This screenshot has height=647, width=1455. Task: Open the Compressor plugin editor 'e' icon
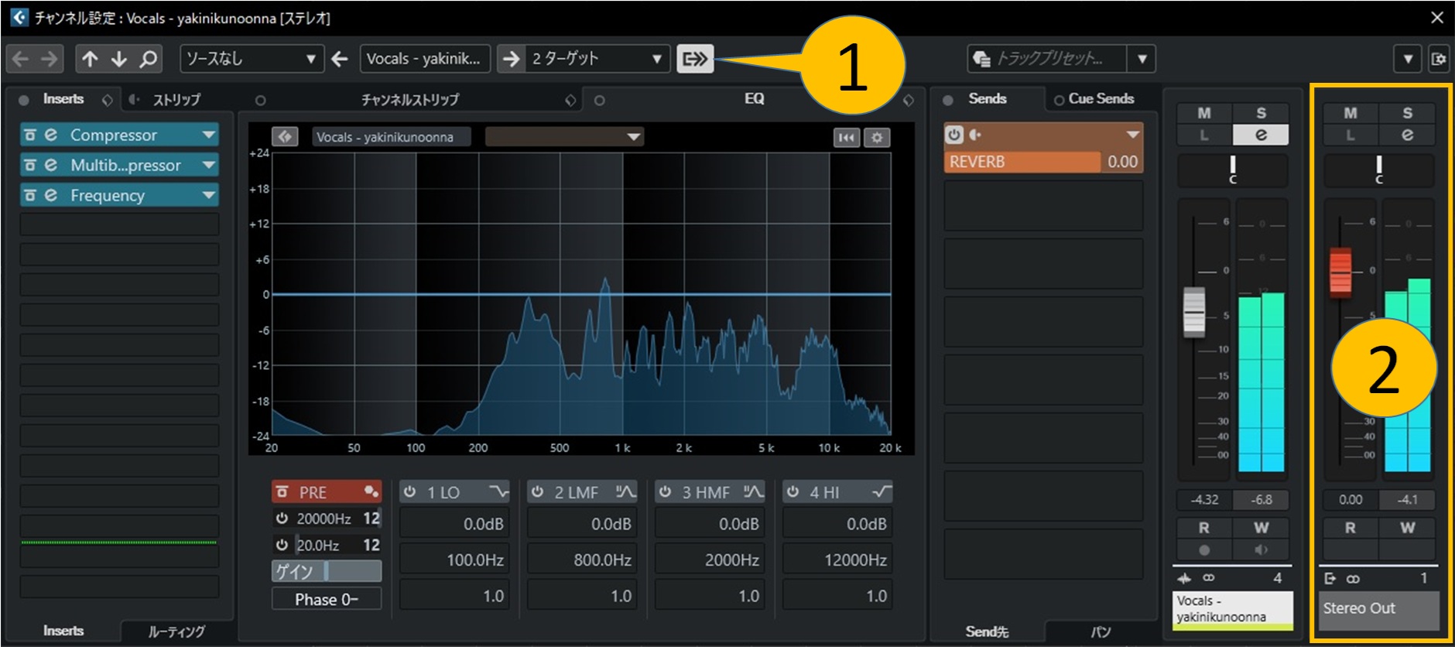coord(51,135)
